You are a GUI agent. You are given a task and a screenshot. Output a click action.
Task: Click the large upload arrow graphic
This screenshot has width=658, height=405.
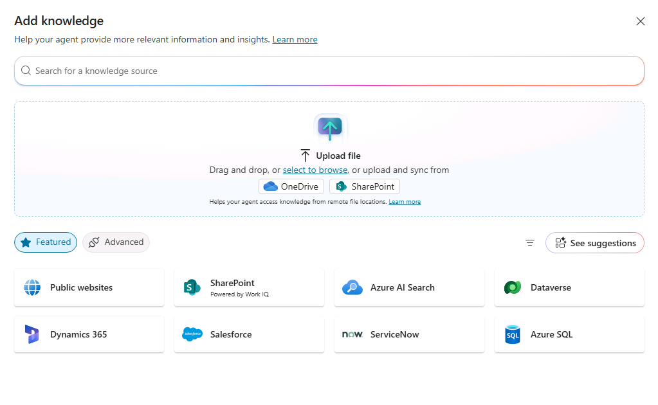coord(330,127)
